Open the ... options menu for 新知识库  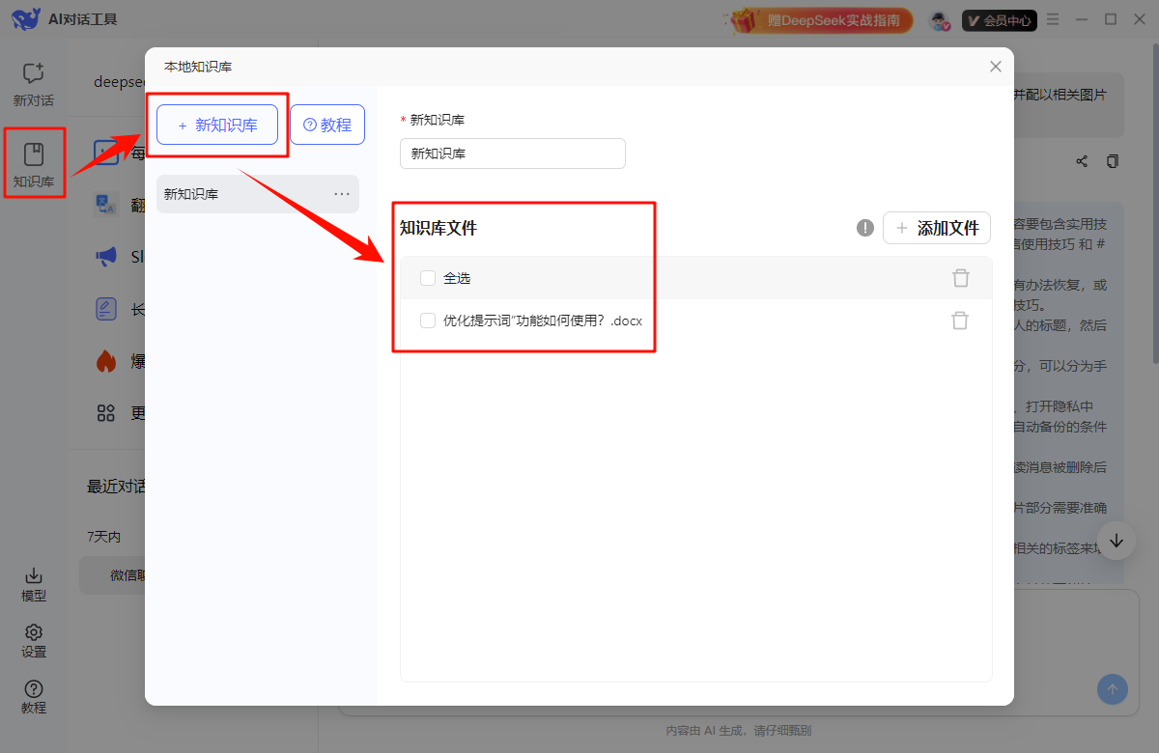pos(341,193)
